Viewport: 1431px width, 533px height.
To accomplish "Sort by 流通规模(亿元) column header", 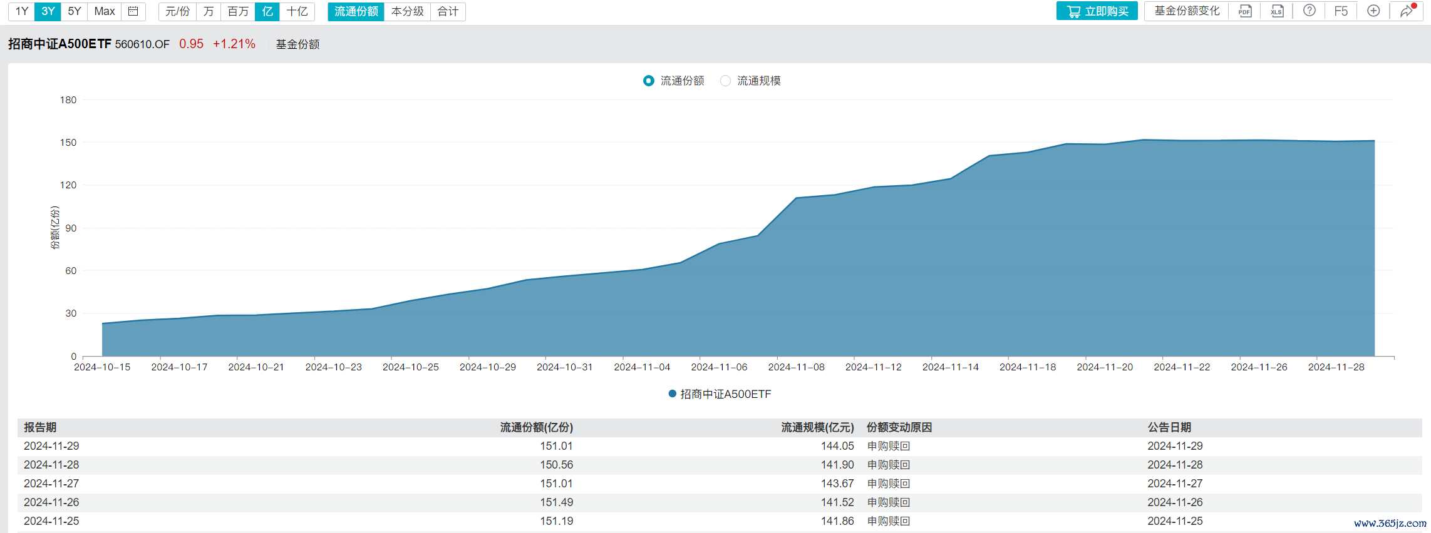I will coord(818,427).
